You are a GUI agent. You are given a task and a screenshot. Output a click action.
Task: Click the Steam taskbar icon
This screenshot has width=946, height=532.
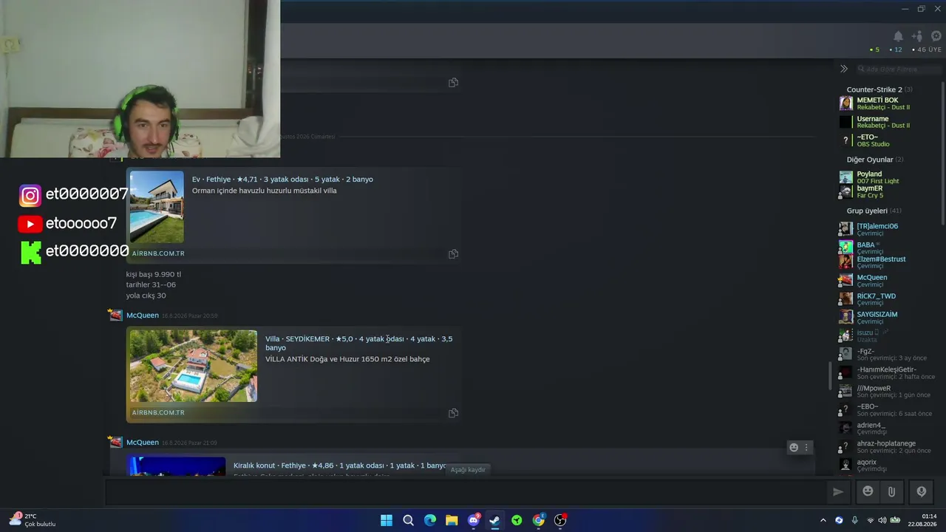(x=495, y=520)
